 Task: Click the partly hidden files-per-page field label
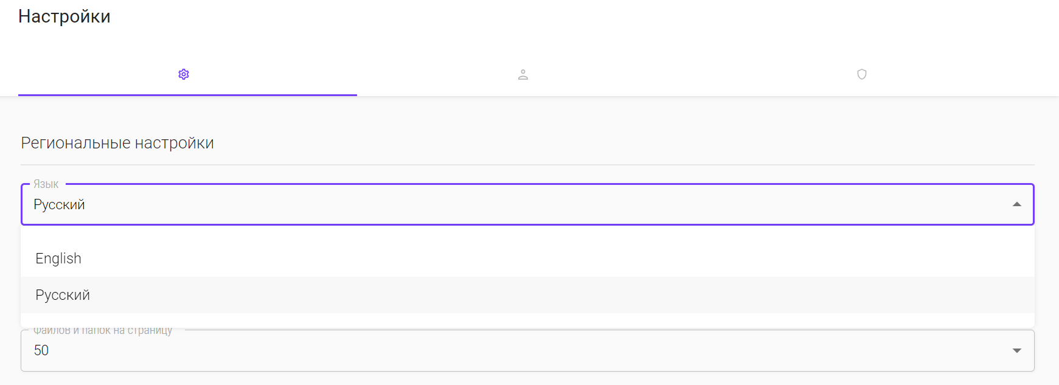[x=103, y=331]
